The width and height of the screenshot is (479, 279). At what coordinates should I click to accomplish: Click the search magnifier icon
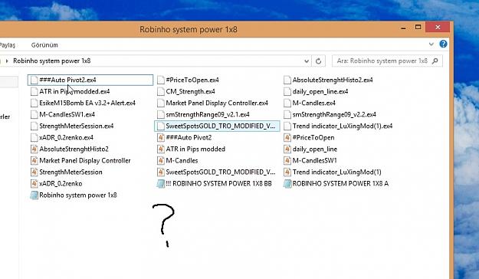coord(435,61)
